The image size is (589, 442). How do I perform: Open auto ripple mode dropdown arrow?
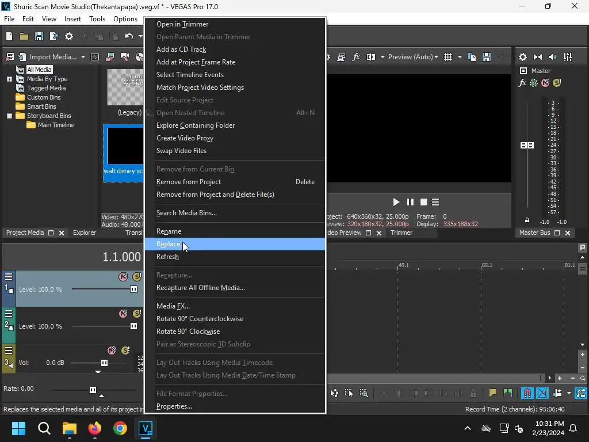point(569,393)
